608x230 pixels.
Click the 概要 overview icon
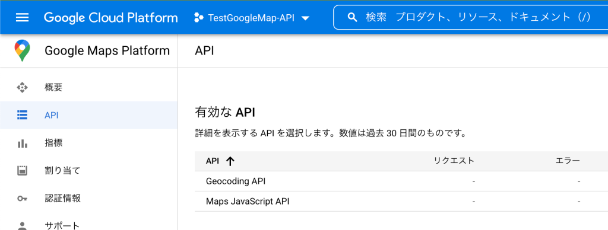pos(22,88)
